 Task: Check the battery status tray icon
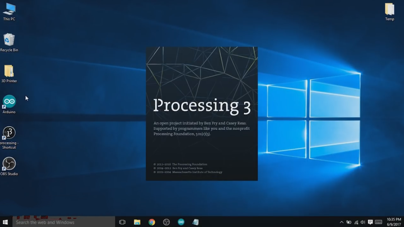(349, 222)
